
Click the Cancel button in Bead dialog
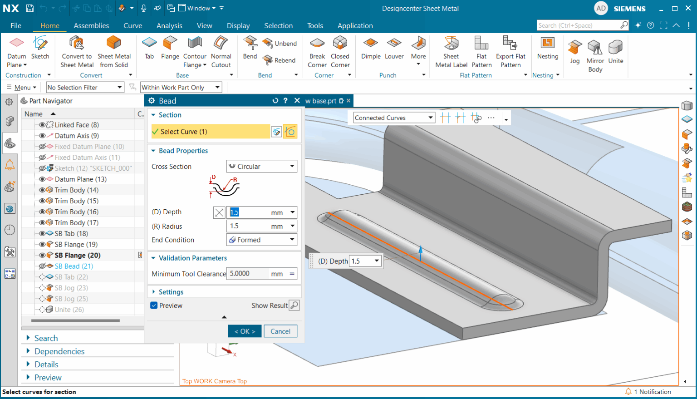tap(280, 331)
